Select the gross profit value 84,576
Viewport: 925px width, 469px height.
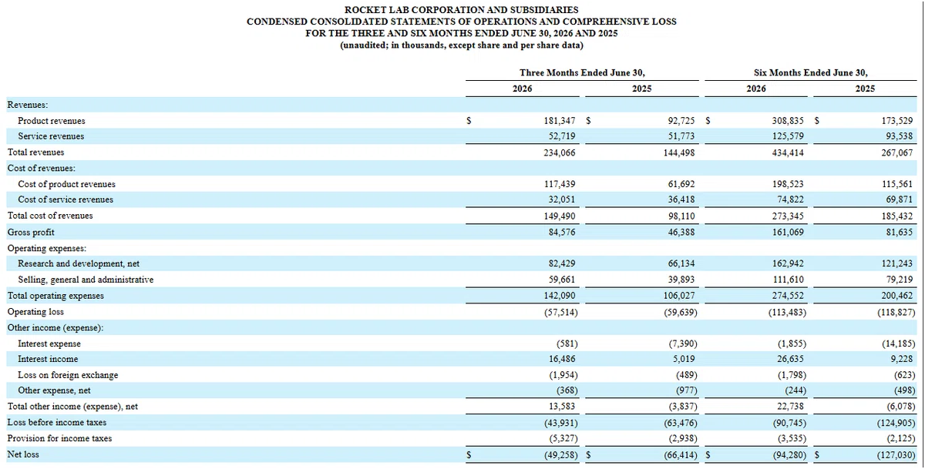pyautogui.click(x=562, y=232)
